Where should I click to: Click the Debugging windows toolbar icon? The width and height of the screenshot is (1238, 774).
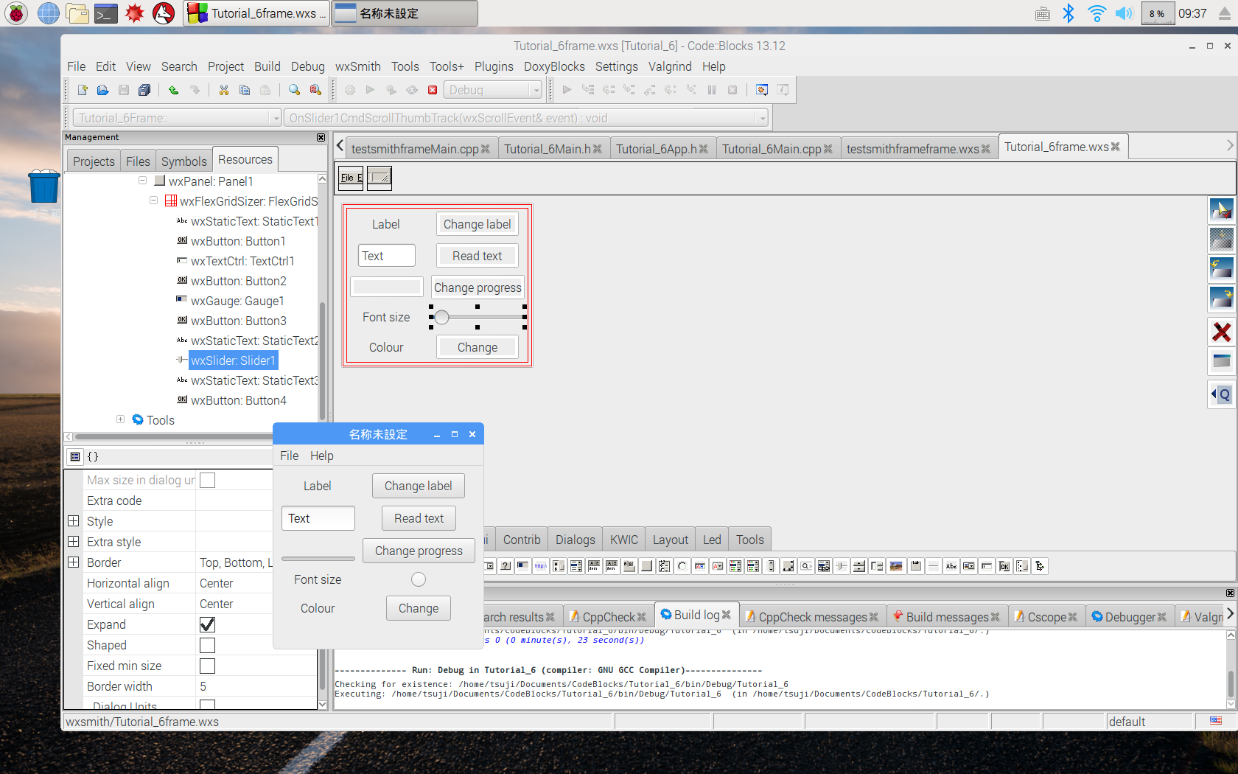(762, 90)
